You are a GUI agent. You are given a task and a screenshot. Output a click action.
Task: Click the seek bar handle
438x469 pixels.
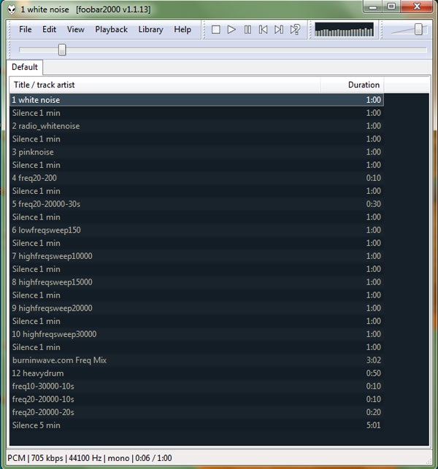click(62, 50)
